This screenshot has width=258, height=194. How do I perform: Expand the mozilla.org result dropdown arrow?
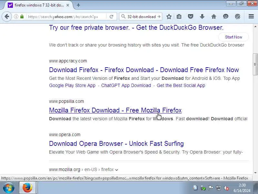[x=116, y=170]
